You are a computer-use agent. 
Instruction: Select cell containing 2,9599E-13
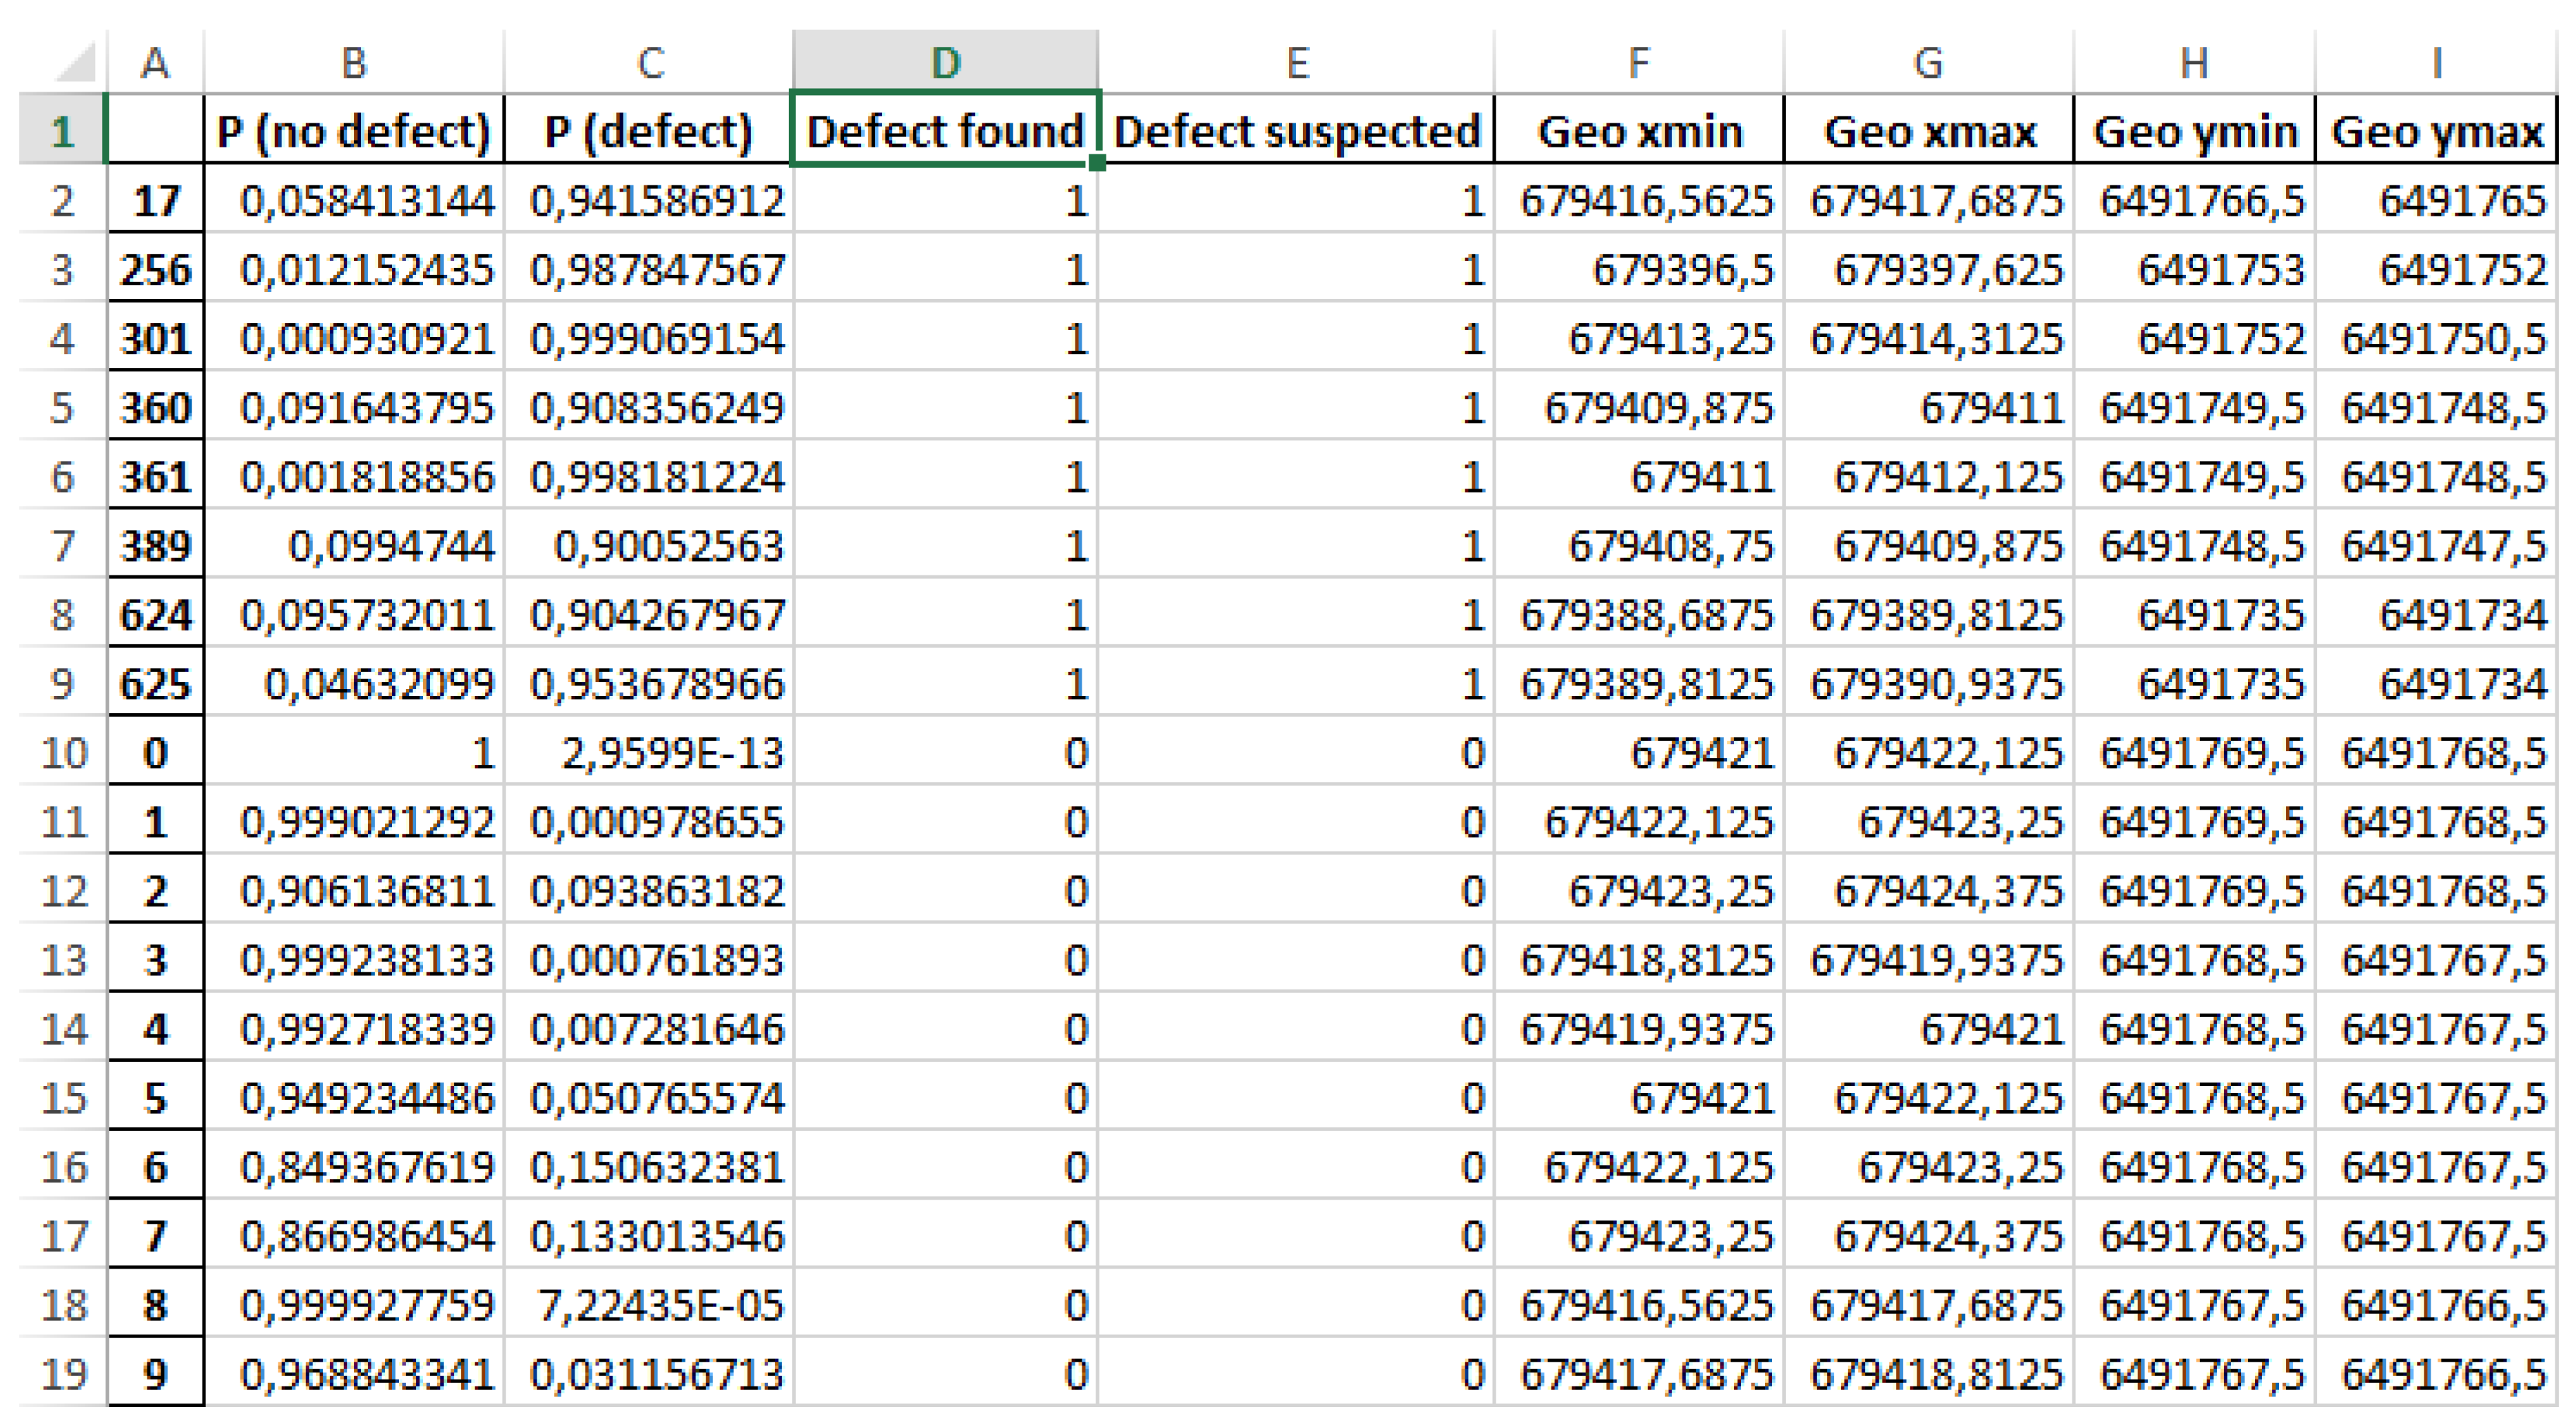(x=648, y=752)
